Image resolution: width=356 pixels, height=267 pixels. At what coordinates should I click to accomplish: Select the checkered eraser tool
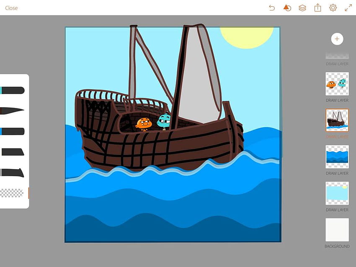point(12,193)
